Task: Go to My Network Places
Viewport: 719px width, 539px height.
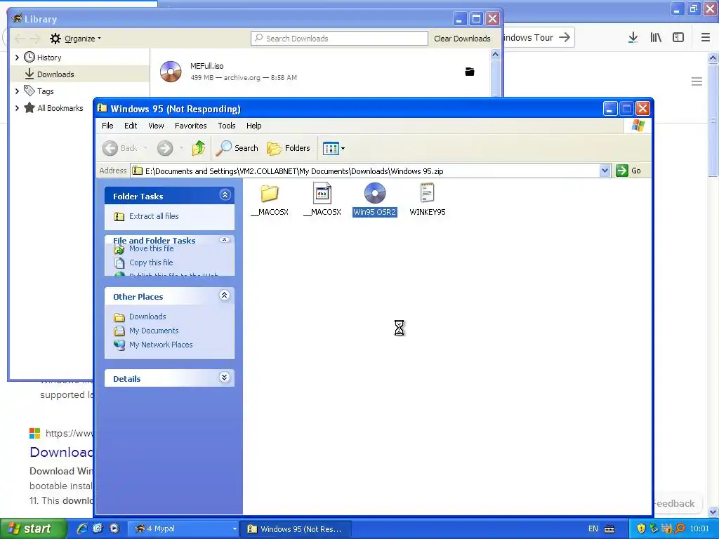Action: [161, 345]
